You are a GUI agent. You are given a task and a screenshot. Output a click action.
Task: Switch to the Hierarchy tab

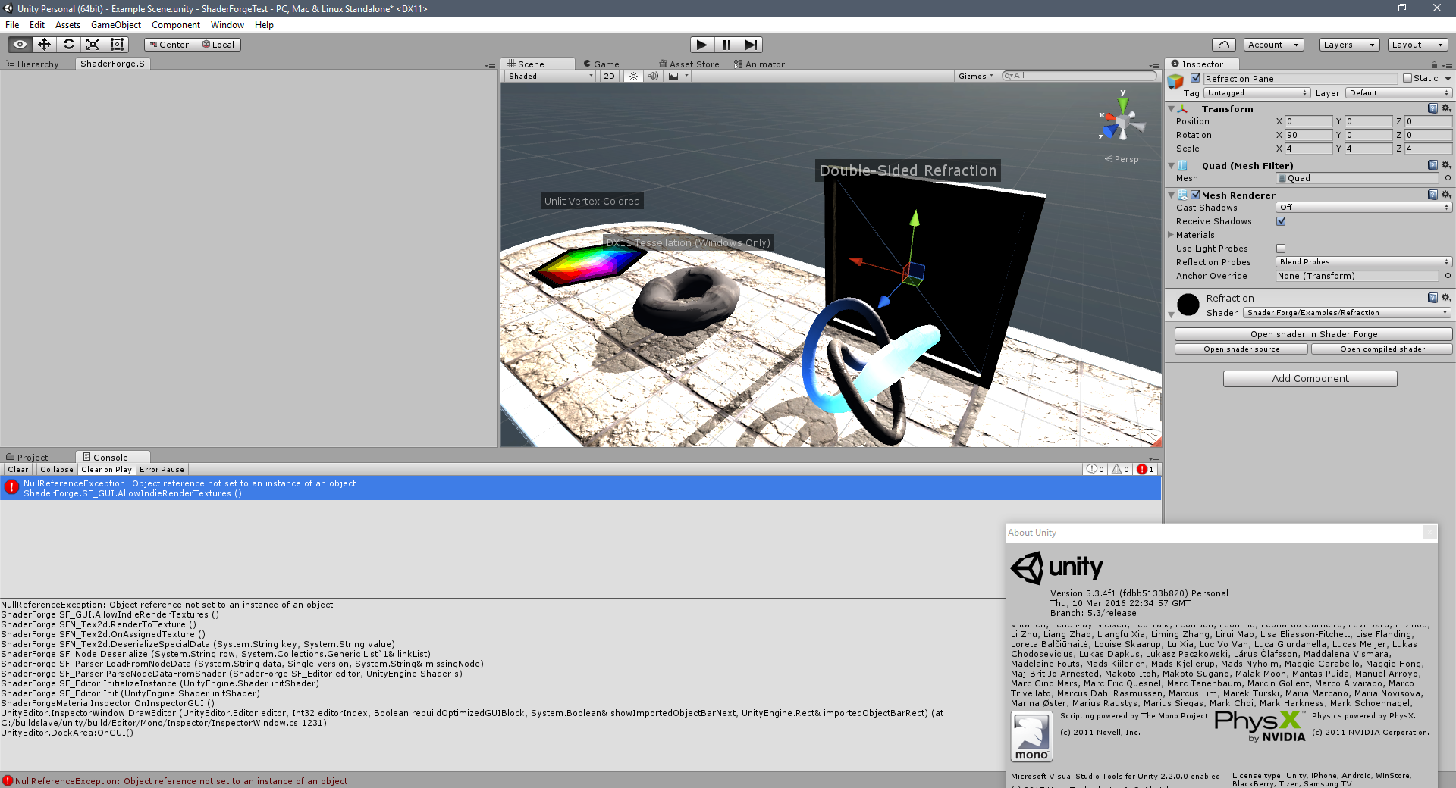(x=33, y=64)
